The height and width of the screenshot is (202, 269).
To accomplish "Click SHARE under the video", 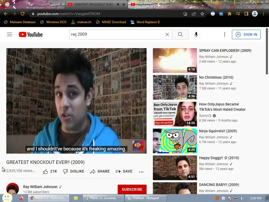I will 100,171.
